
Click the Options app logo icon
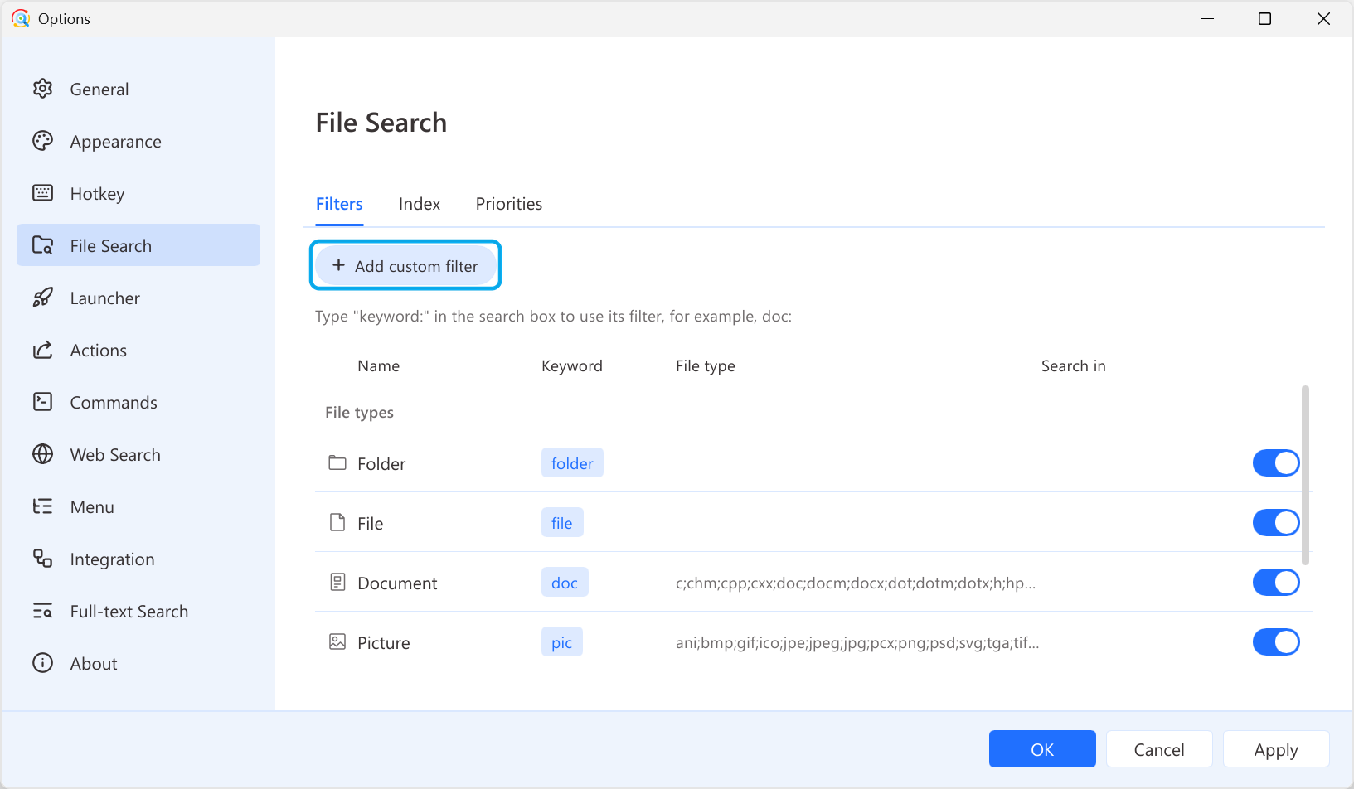[21, 18]
